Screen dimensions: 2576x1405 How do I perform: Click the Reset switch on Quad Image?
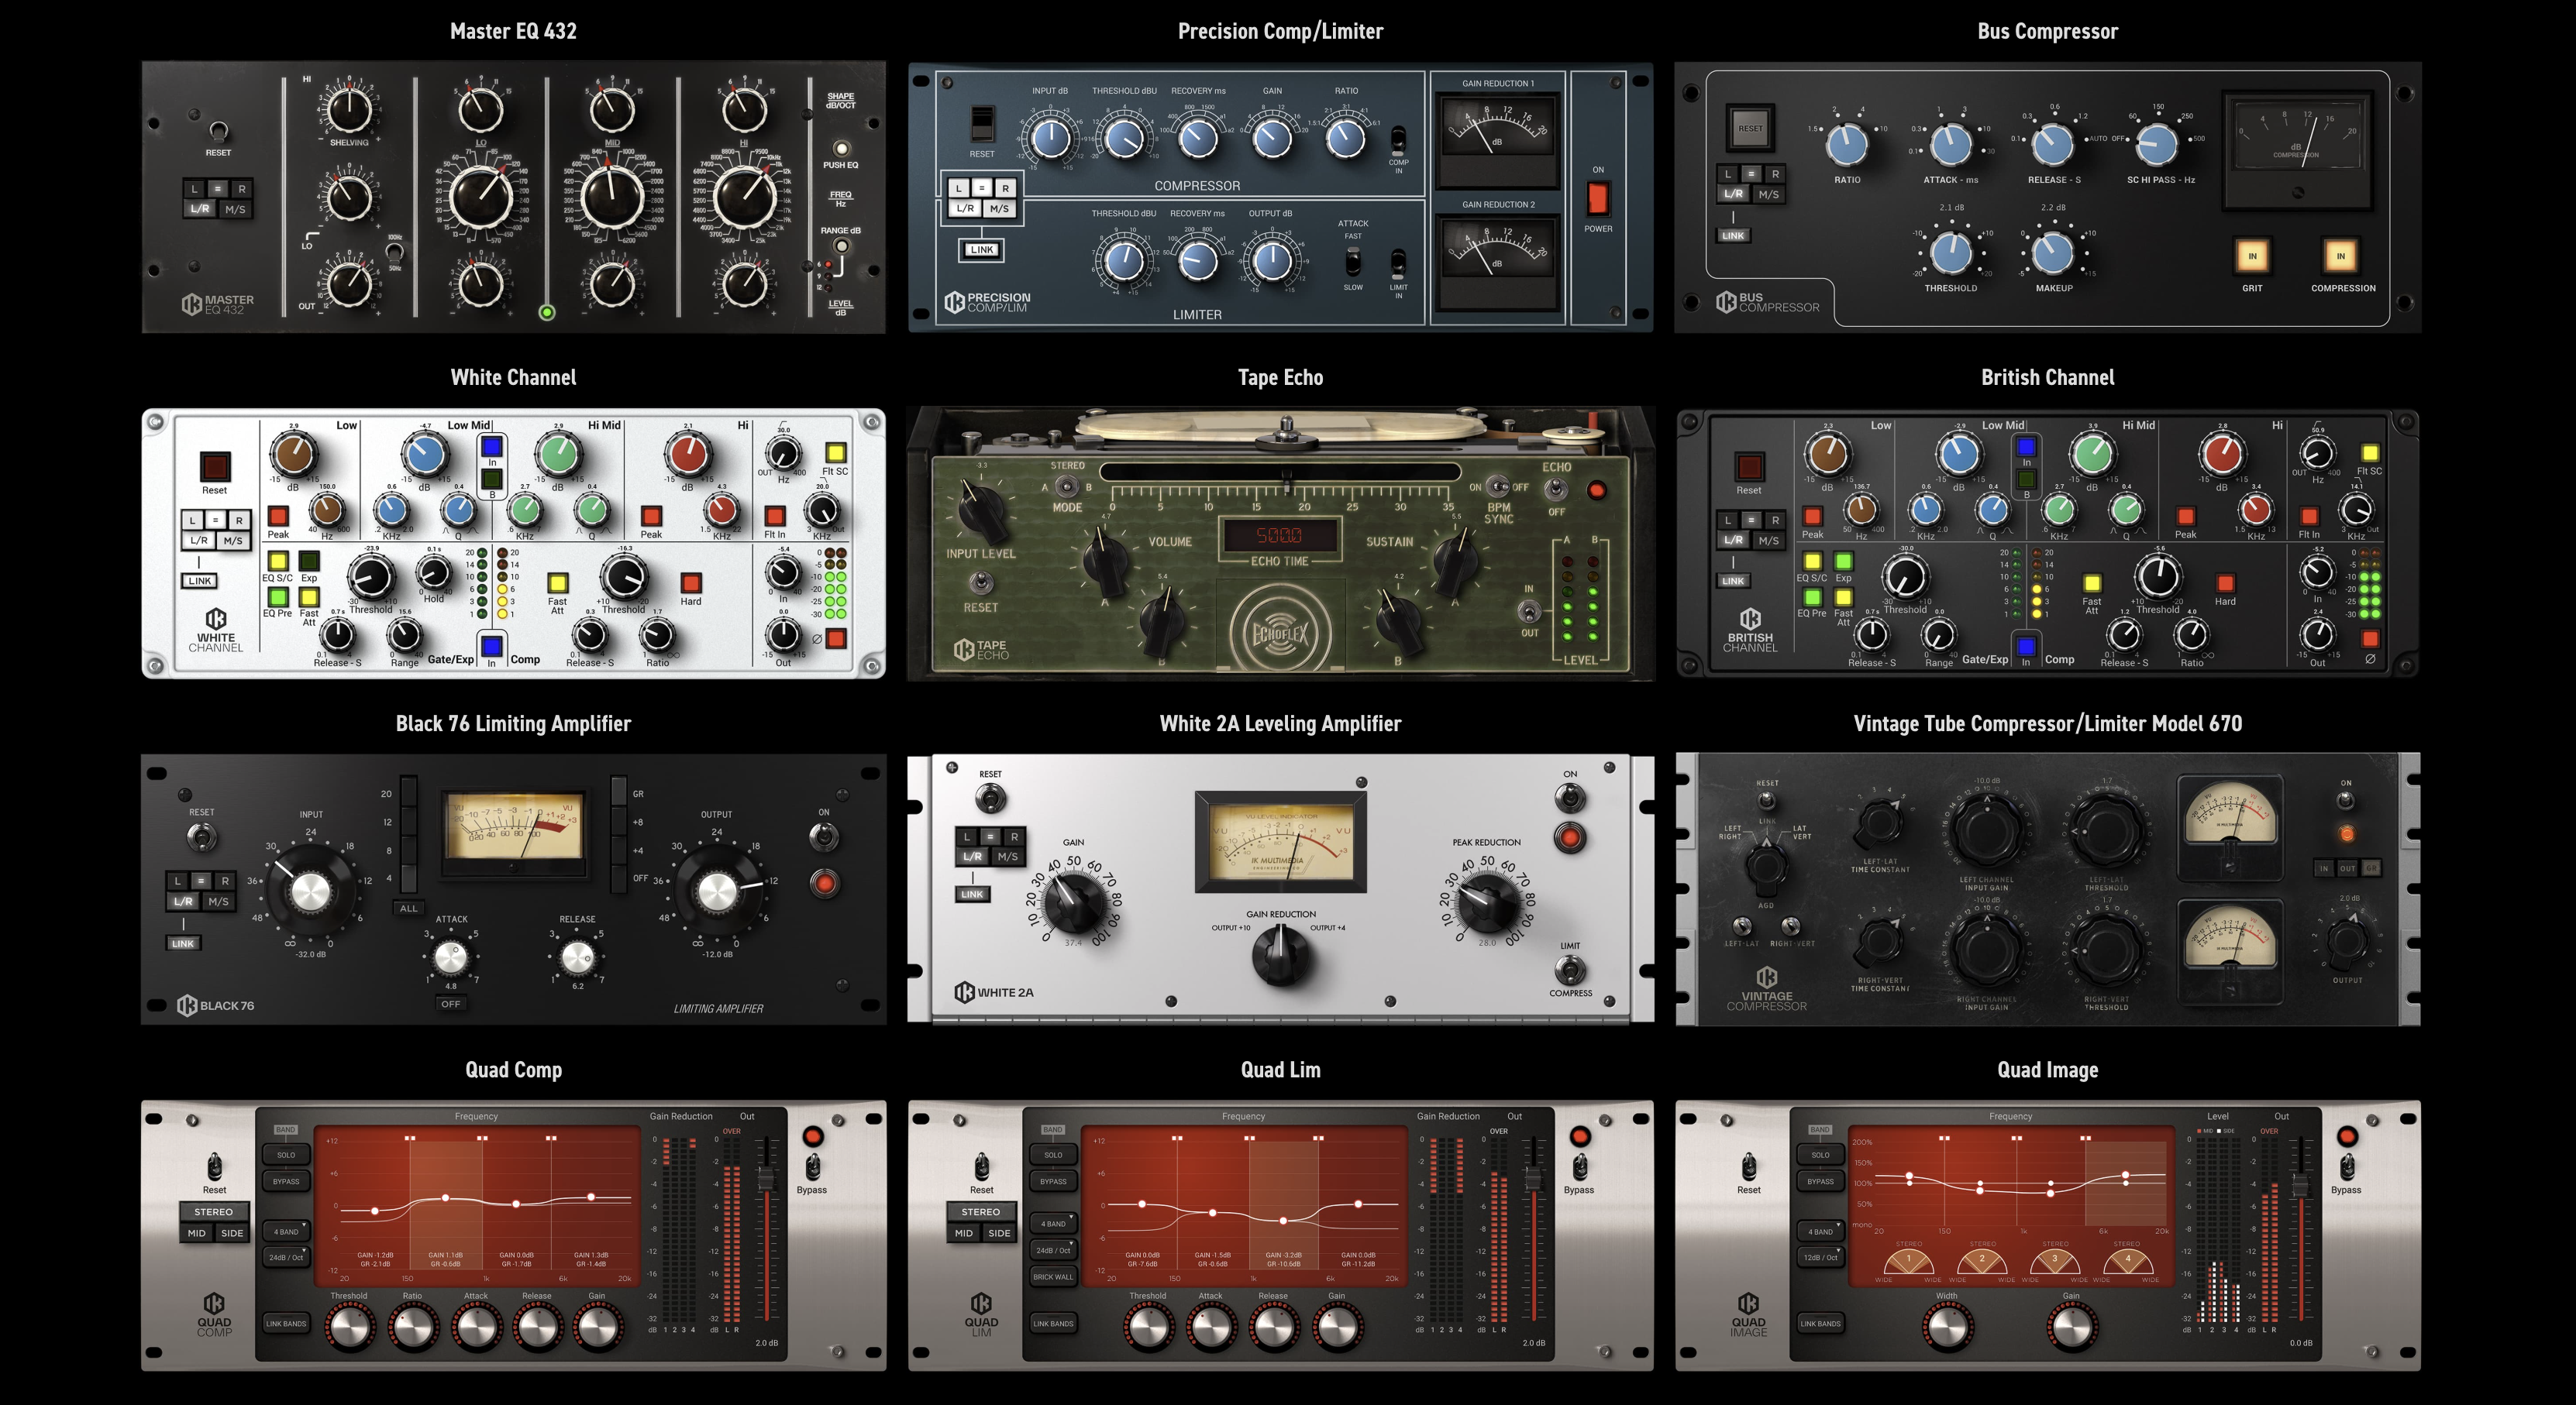click(x=1749, y=1166)
